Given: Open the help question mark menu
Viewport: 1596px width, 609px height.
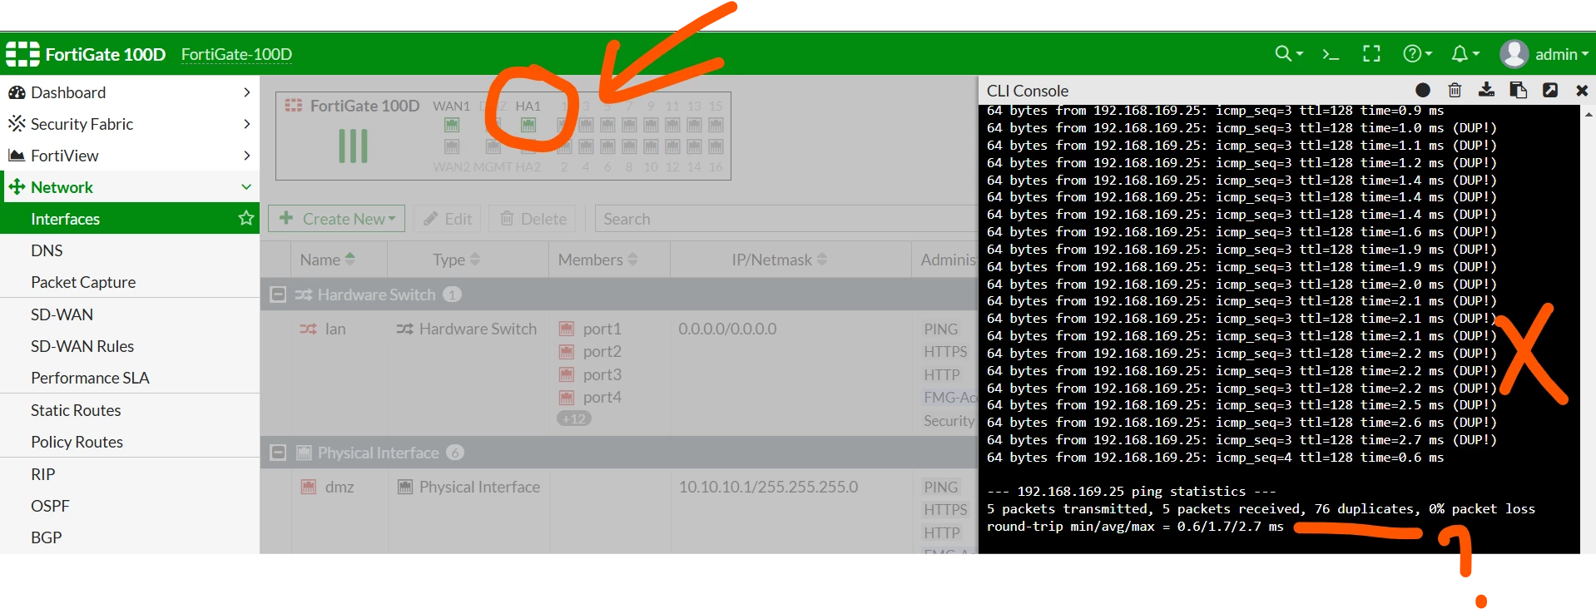Looking at the screenshot, I should [1417, 54].
